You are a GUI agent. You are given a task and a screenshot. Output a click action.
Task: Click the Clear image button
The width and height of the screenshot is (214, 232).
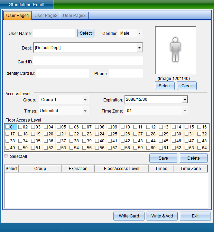tap(187, 86)
